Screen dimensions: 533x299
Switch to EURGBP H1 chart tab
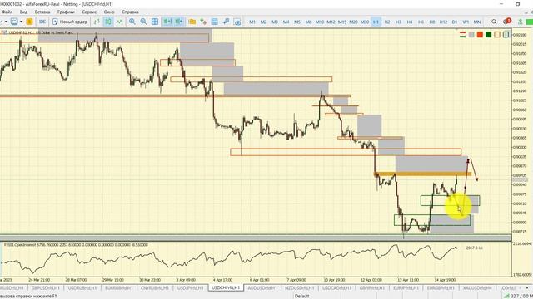441,288
